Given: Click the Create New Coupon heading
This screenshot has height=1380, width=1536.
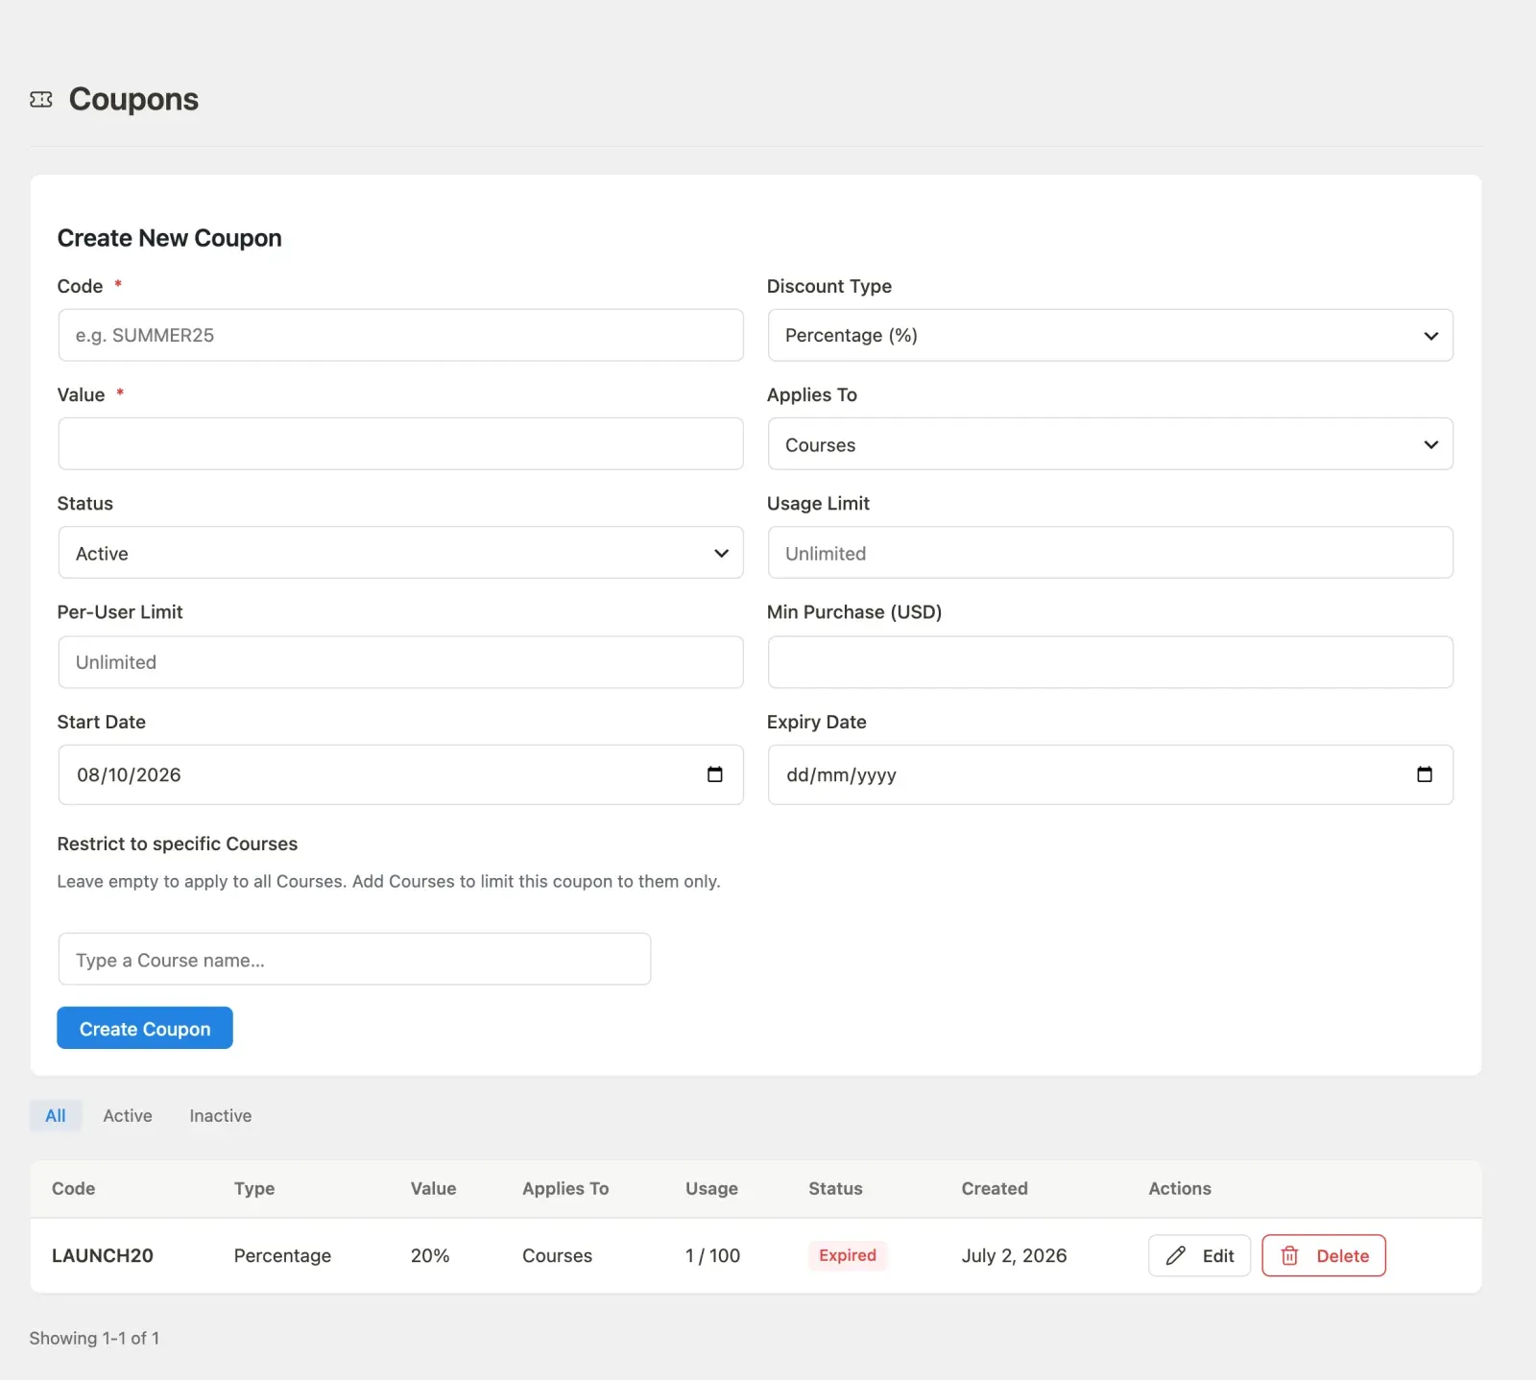Looking at the screenshot, I should pyautogui.click(x=170, y=238).
